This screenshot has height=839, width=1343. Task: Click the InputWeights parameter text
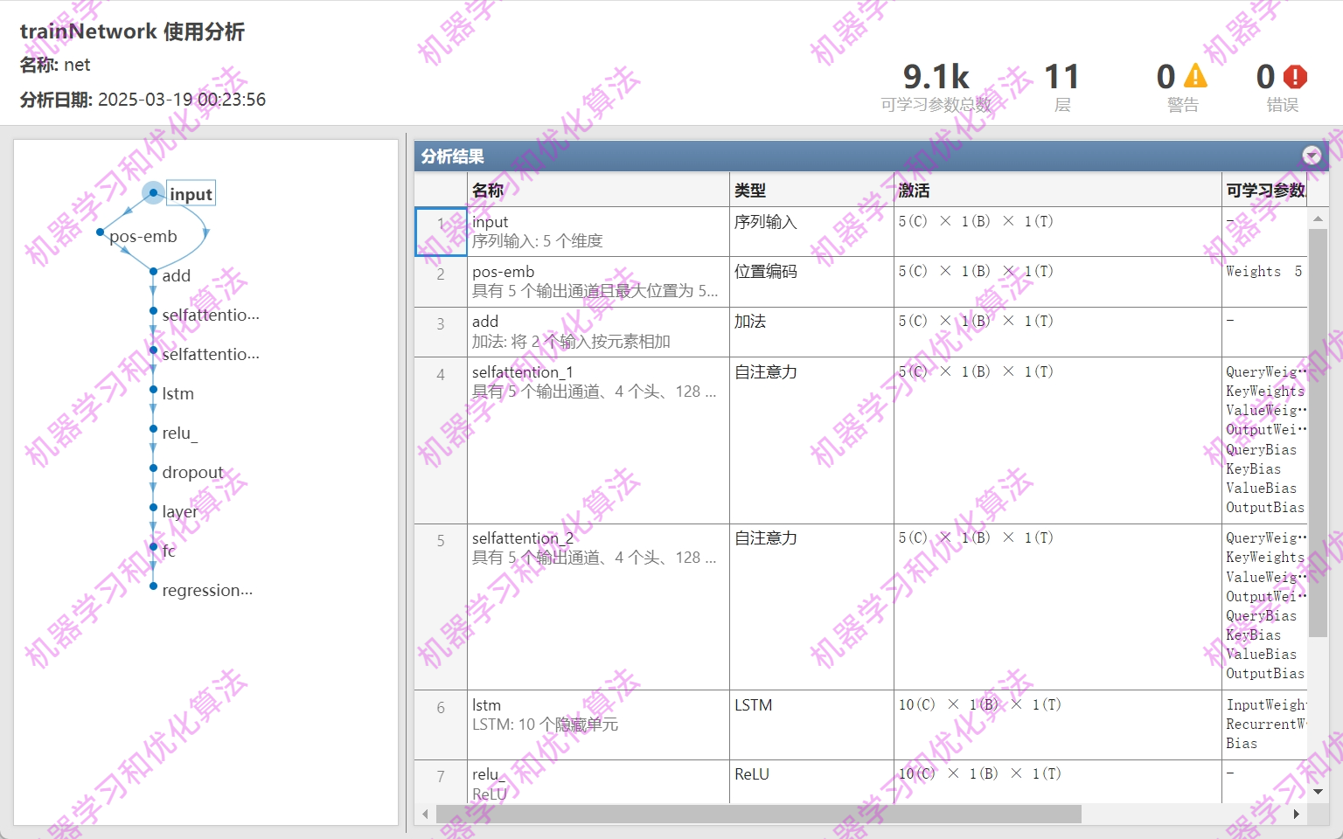[x=1266, y=704]
